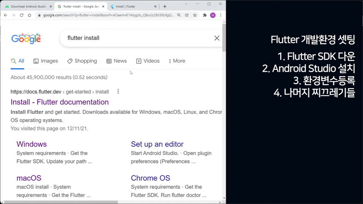This screenshot has height=204, width=363.
Task: Select the All results tab
Action: (x=17, y=61)
